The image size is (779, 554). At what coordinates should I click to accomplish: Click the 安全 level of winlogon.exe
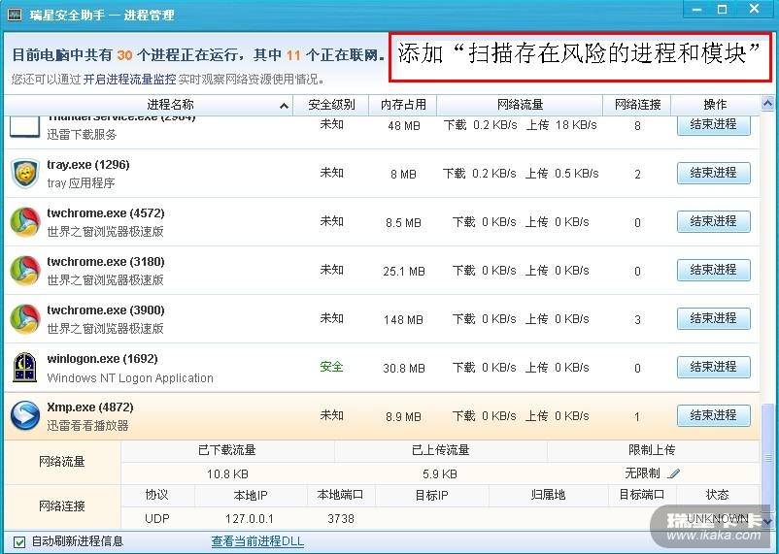pyautogui.click(x=331, y=367)
